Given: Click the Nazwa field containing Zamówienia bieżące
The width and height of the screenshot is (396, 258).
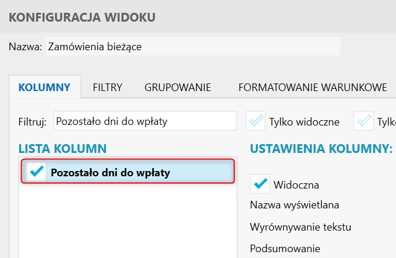Looking at the screenshot, I should [x=193, y=47].
